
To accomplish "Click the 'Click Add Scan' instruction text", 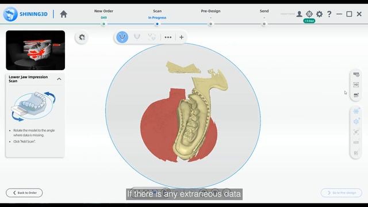I will [24, 141].
